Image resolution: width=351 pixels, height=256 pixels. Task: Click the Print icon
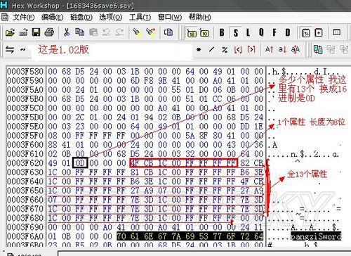(49, 32)
